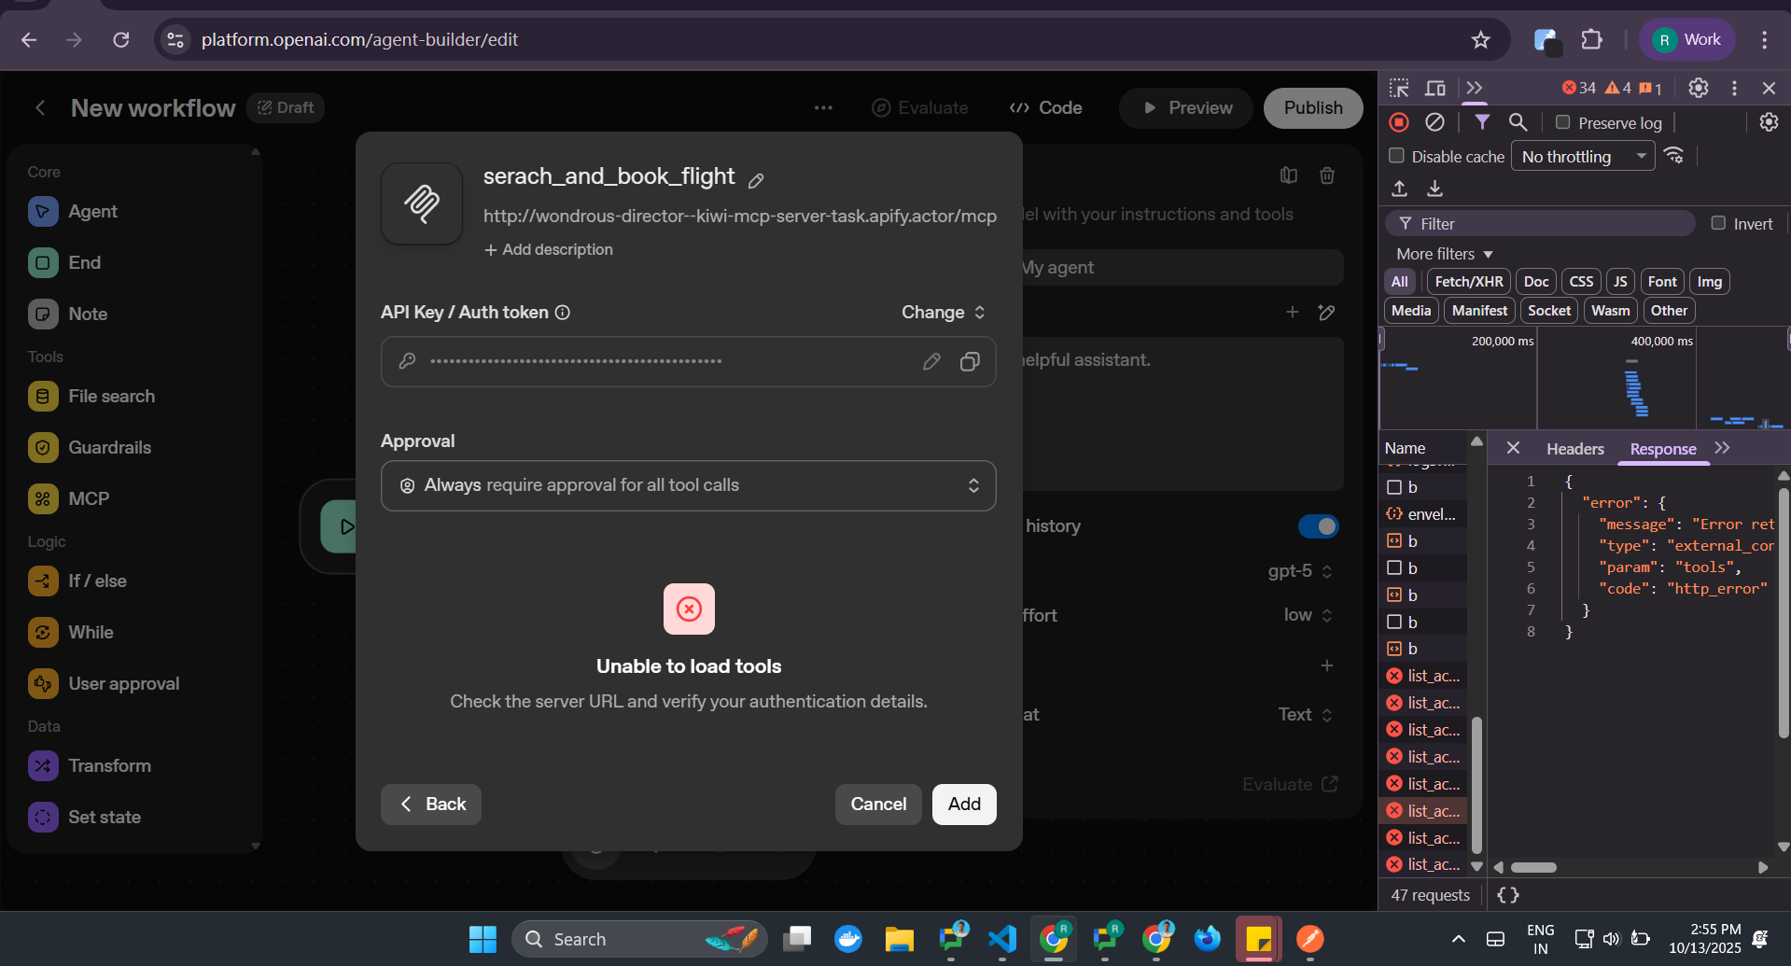This screenshot has width=1791, height=966.
Task: Choose the MCP tool
Action: pos(68,499)
